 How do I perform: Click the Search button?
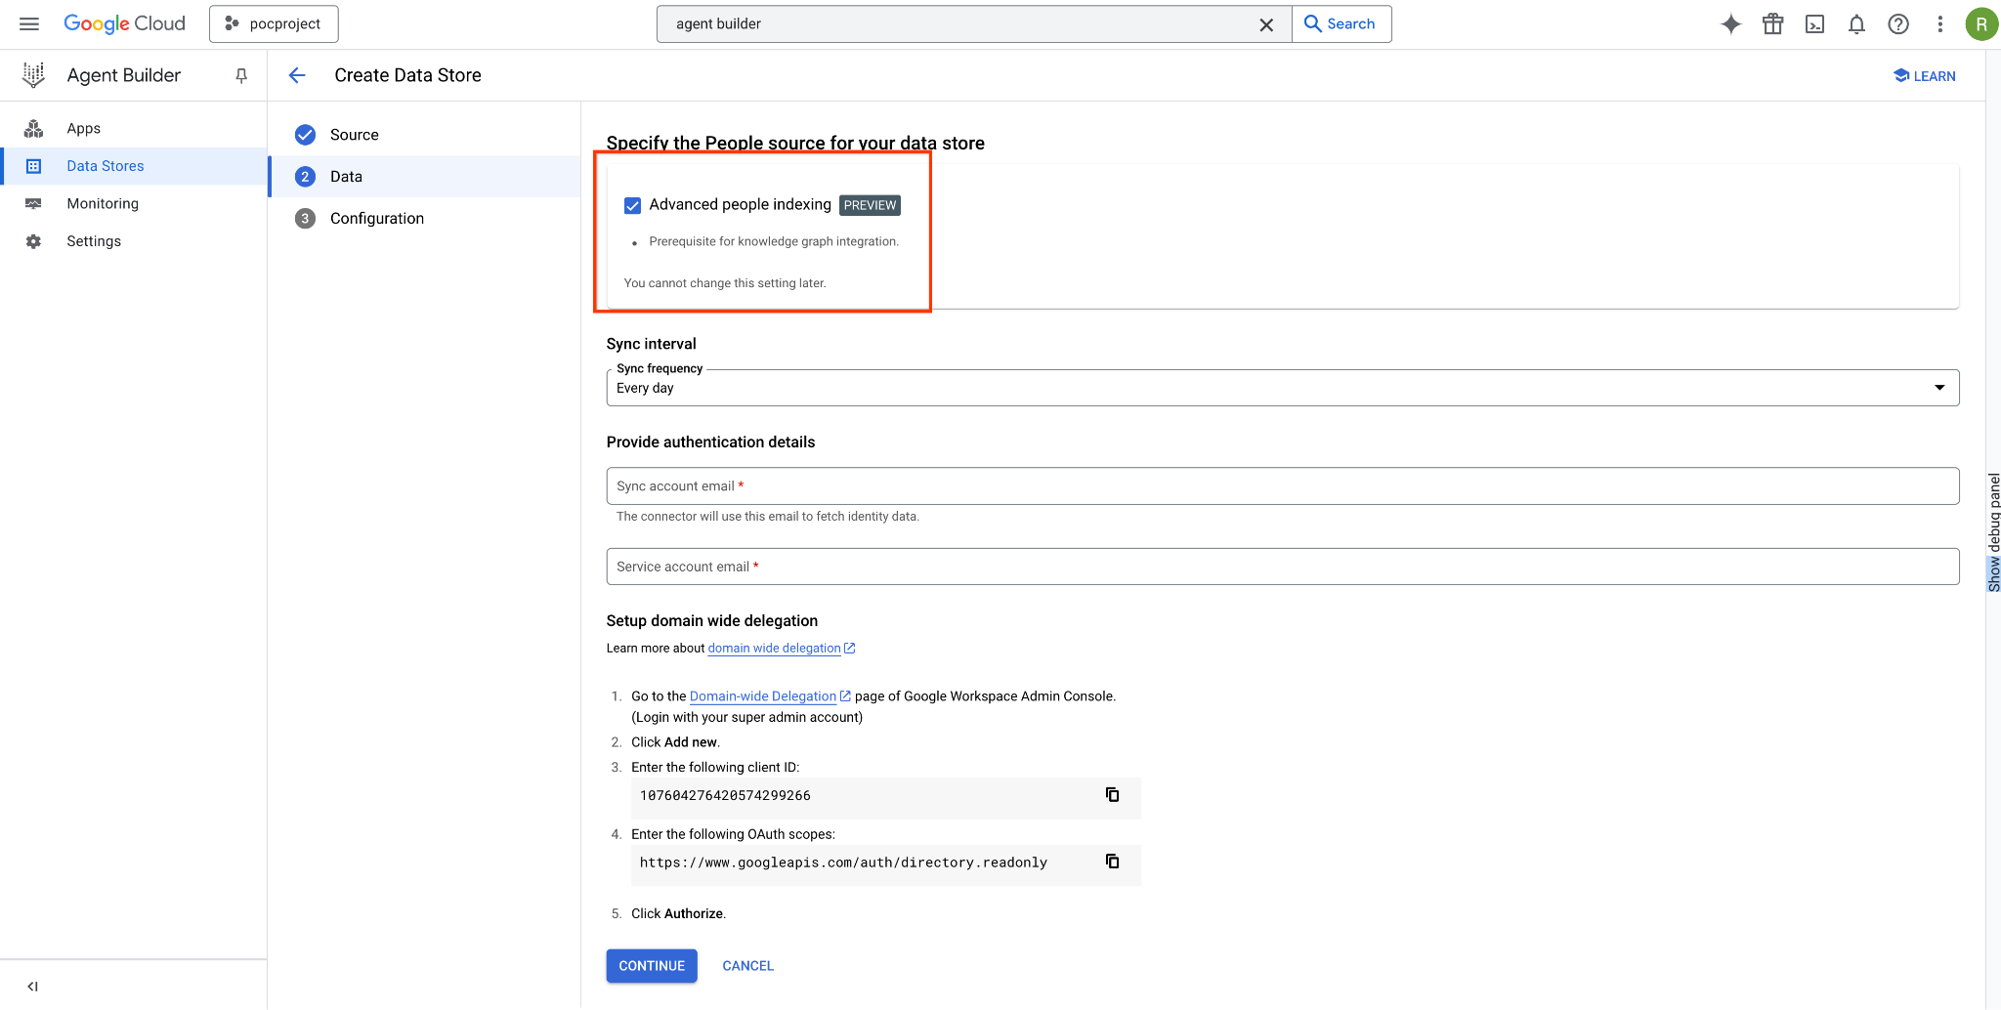1341,23
